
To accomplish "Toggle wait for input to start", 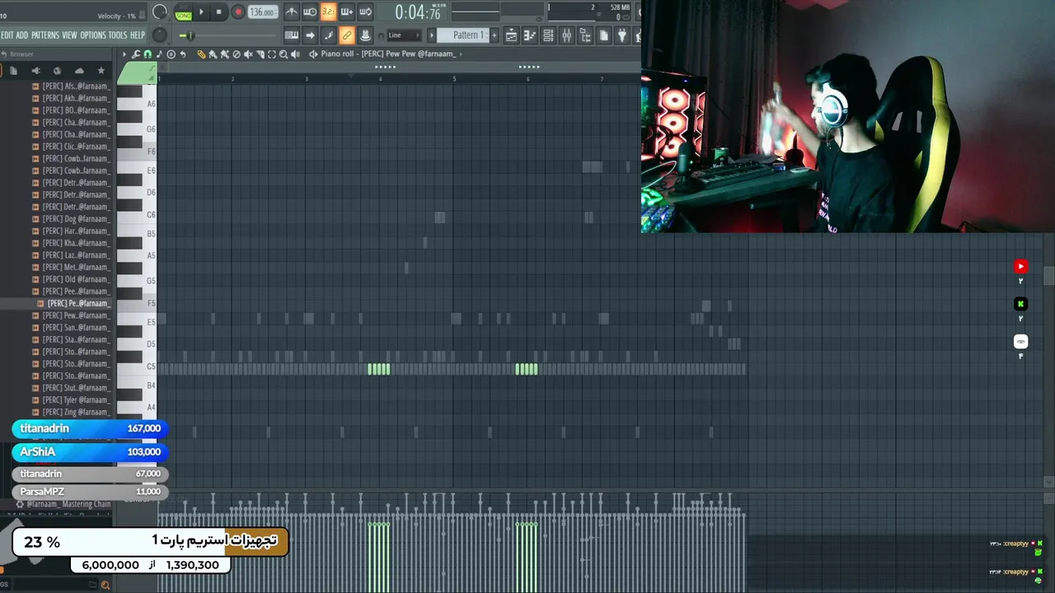I will point(310,12).
